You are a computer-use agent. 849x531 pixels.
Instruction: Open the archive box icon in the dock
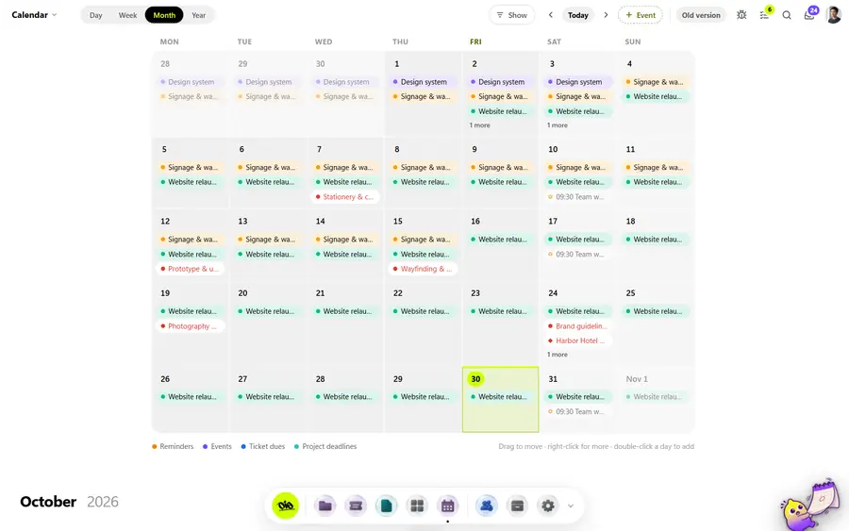[517, 506]
